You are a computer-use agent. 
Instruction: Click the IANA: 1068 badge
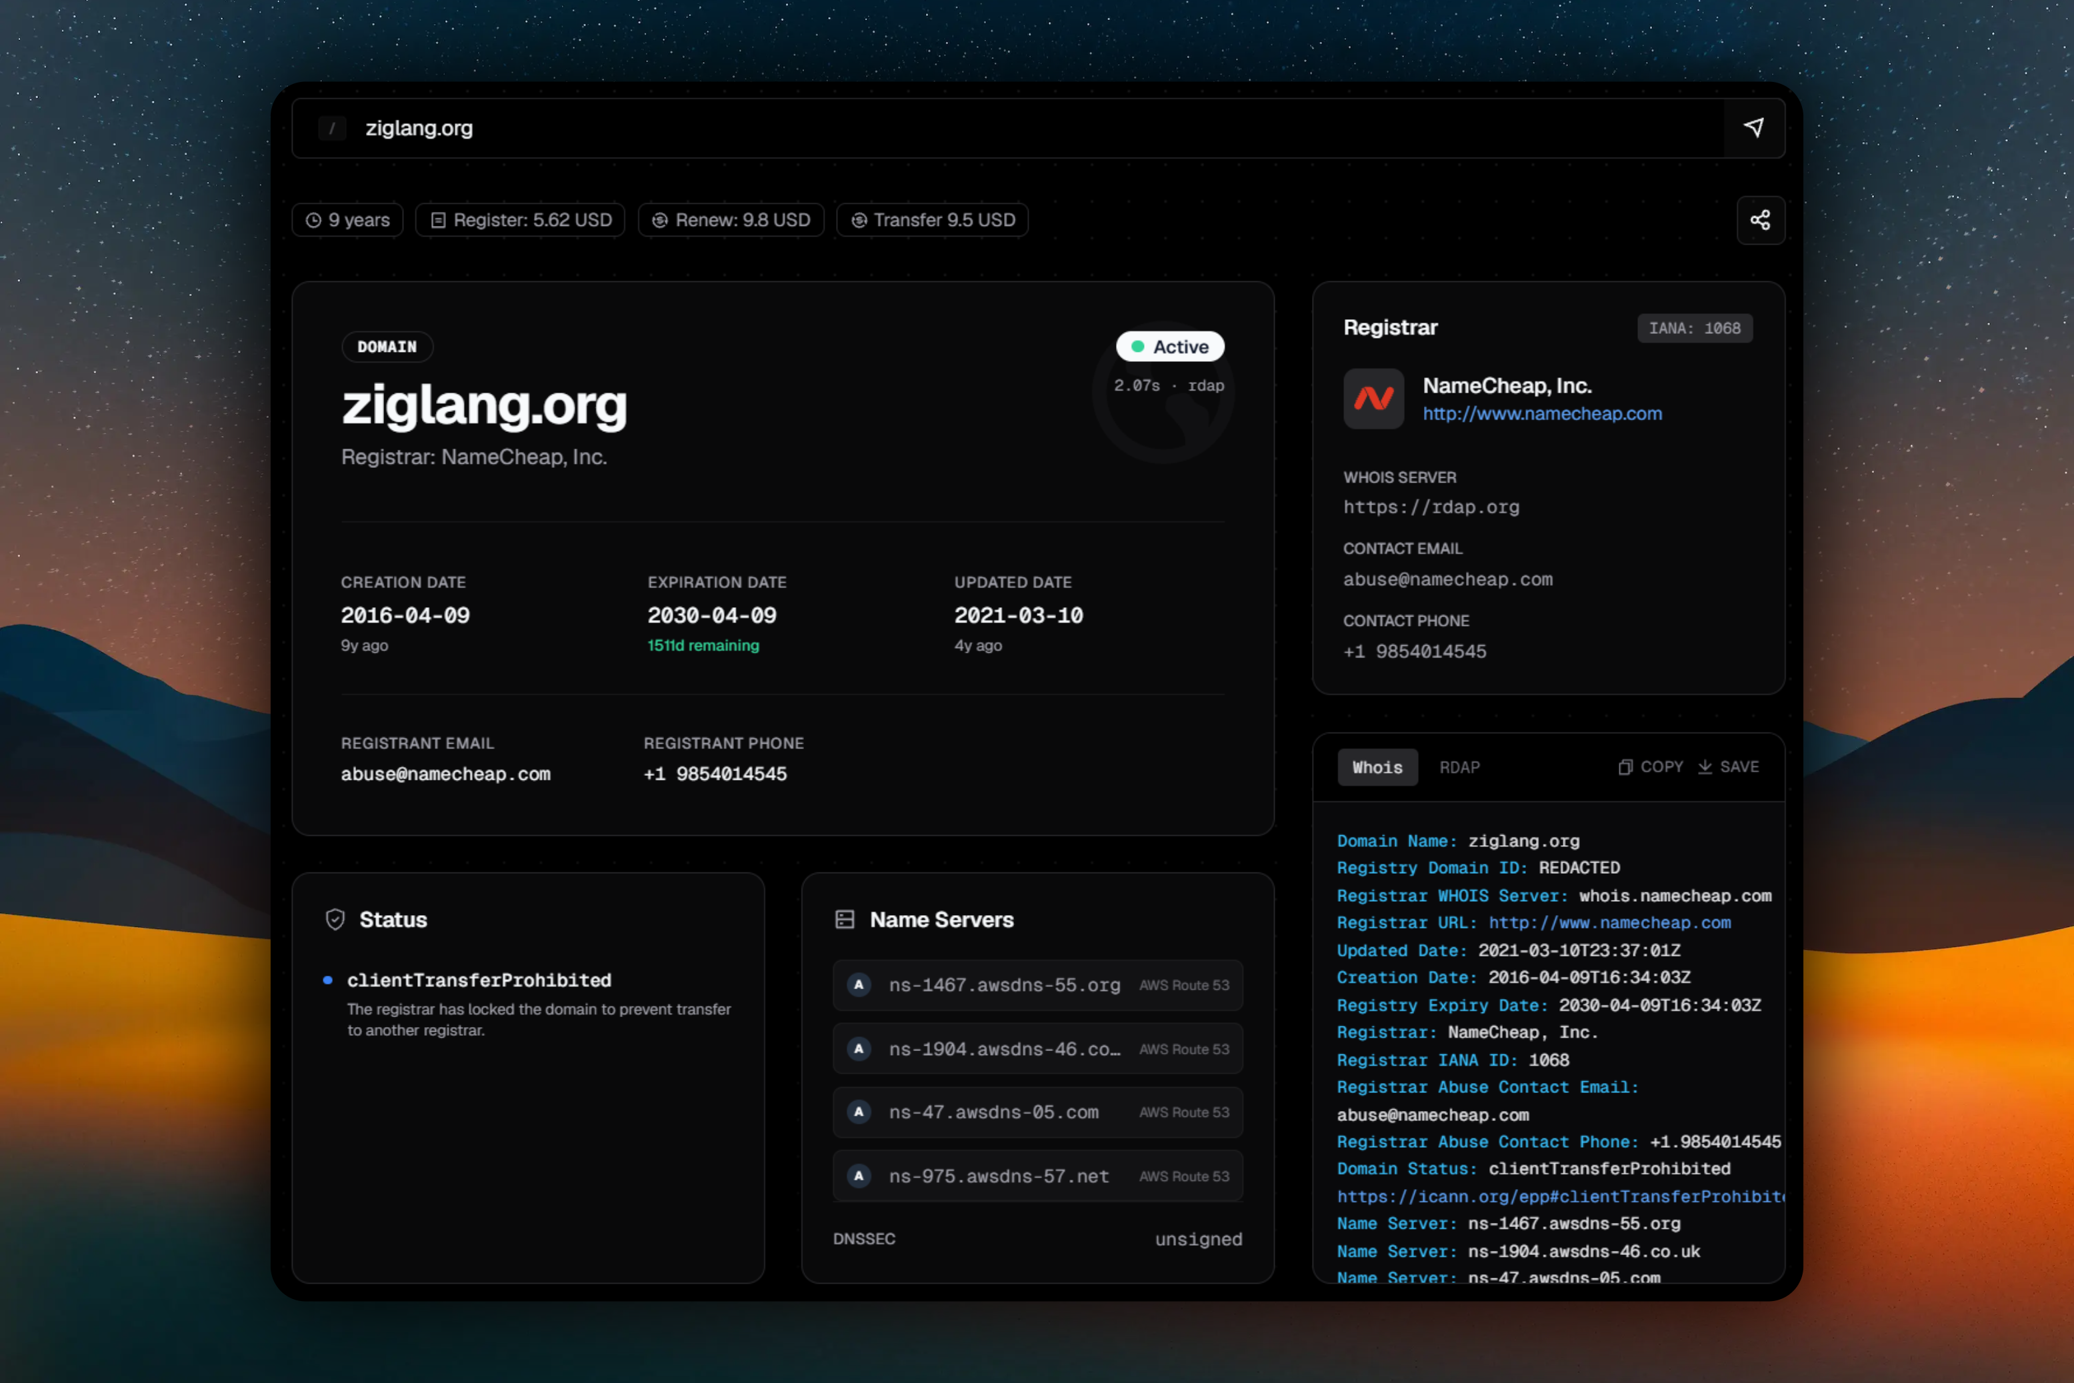tap(1695, 328)
